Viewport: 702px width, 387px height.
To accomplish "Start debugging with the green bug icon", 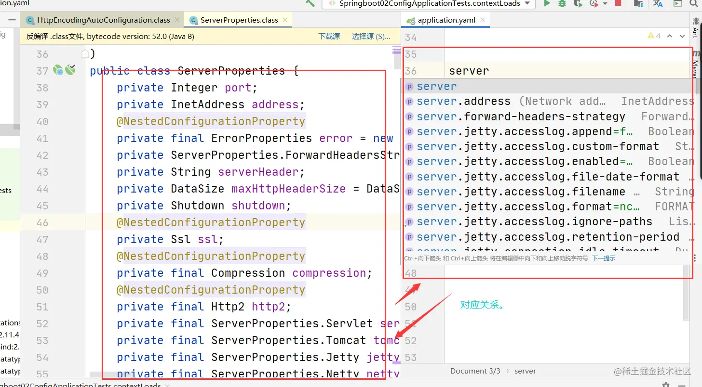I will point(562,3).
